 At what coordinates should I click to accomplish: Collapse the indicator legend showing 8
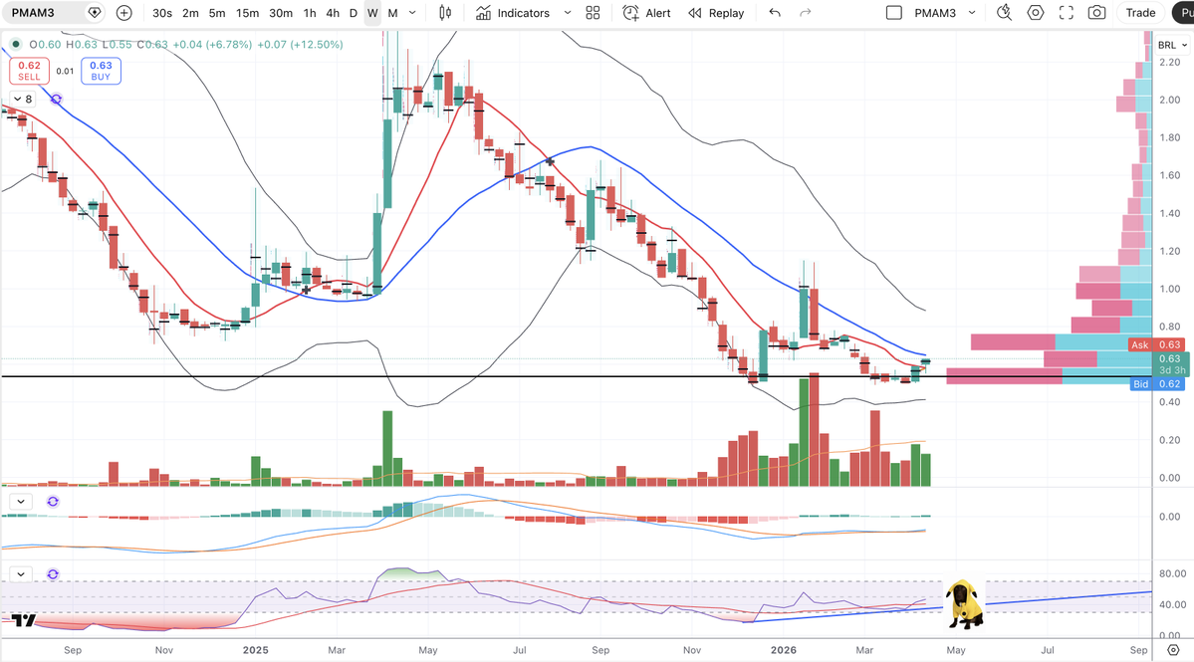22,99
